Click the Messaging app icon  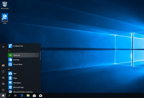(x=10, y=83)
